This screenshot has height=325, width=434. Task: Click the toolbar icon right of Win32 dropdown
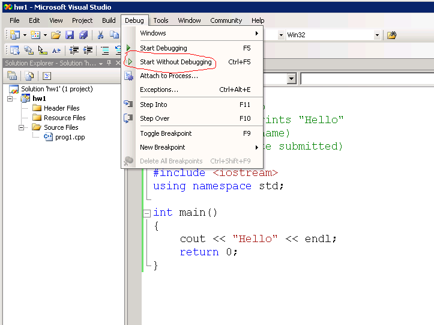point(391,35)
